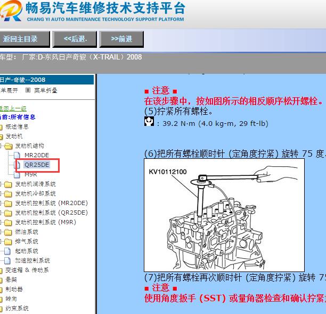Click the M9R document icon
This screenshot has height=314, width=326.
pos(17,175)
